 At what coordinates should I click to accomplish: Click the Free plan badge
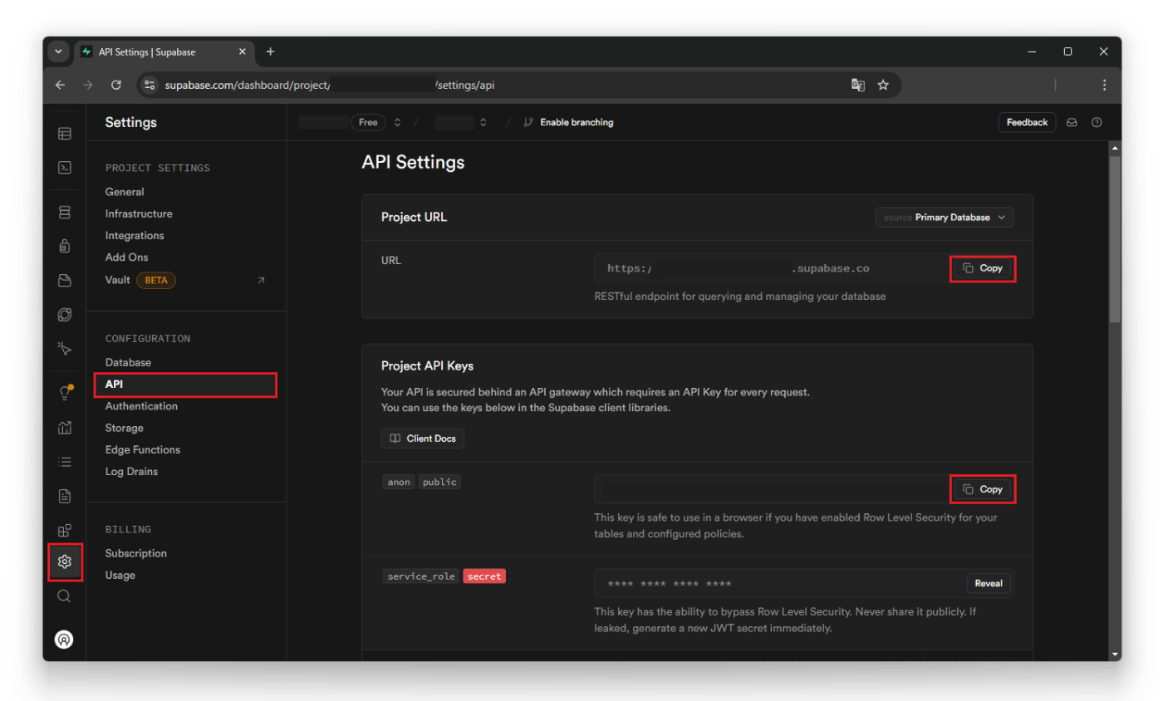coord(368,122)
